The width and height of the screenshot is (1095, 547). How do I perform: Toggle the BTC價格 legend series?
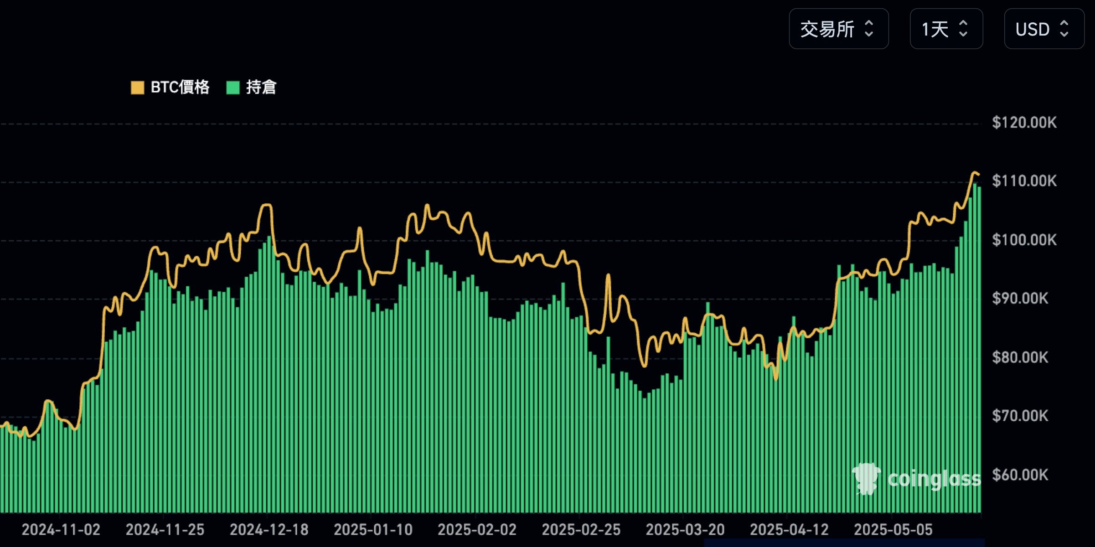tap(170, 87)
